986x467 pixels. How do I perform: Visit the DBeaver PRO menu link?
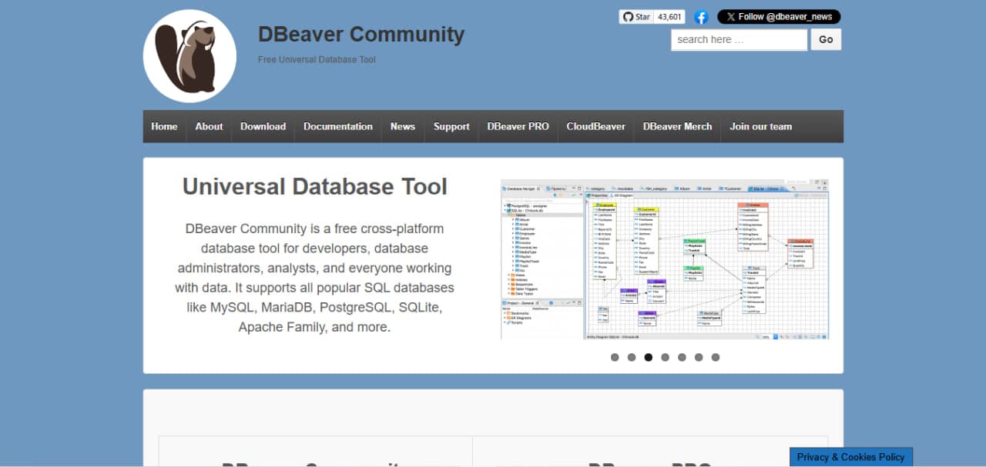point(518,126)
